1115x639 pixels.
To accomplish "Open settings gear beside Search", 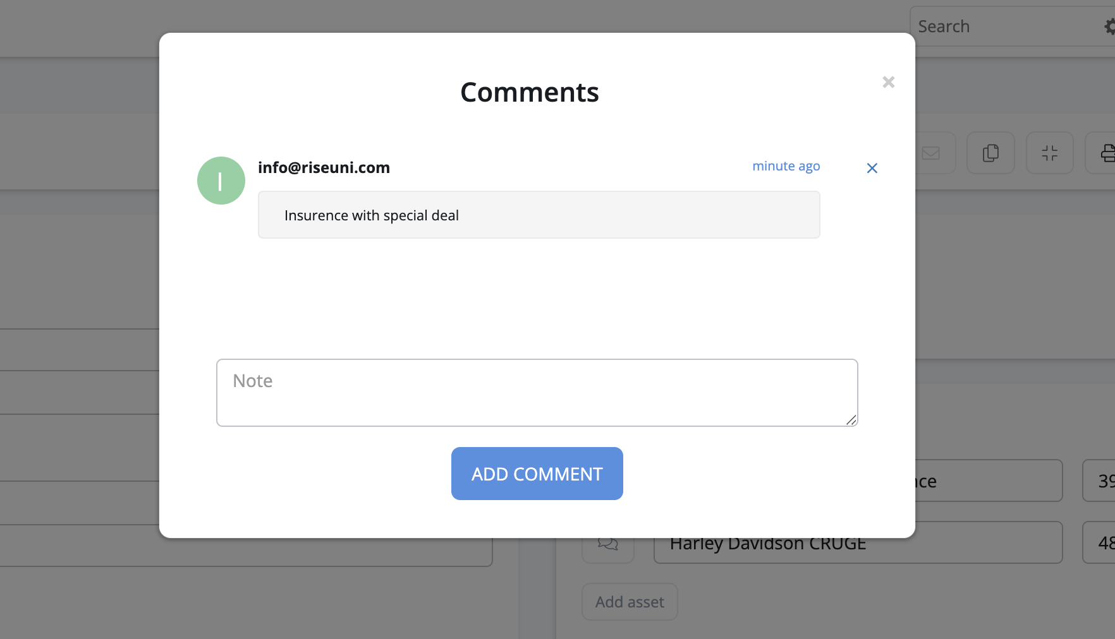I will 1109,27.
